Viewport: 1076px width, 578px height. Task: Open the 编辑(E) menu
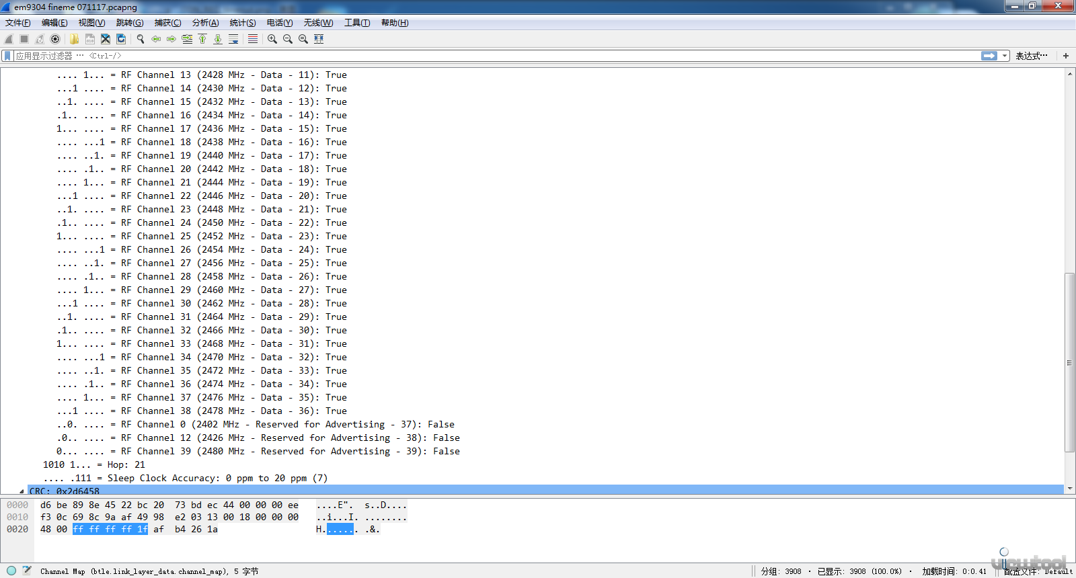point(54,23)
